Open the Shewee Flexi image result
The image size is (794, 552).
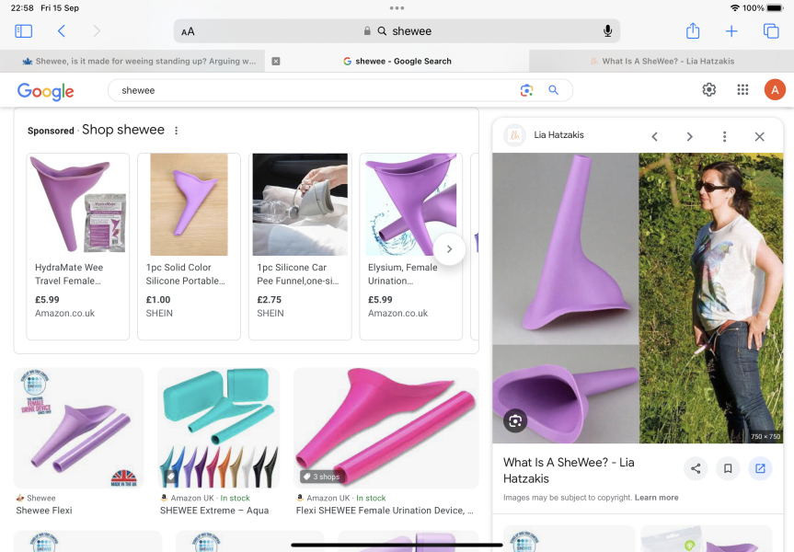pyautogui.click(x=78, y=428)
